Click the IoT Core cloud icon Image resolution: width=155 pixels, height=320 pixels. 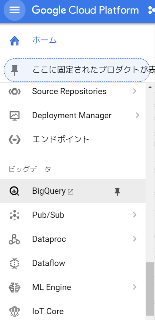(15, 312)
